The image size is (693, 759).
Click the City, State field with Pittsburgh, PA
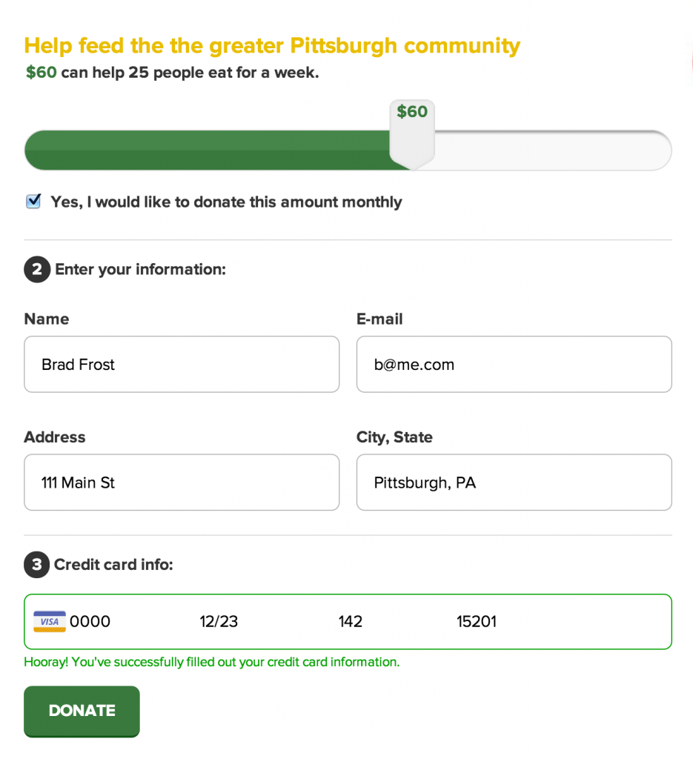coord(514,483)
